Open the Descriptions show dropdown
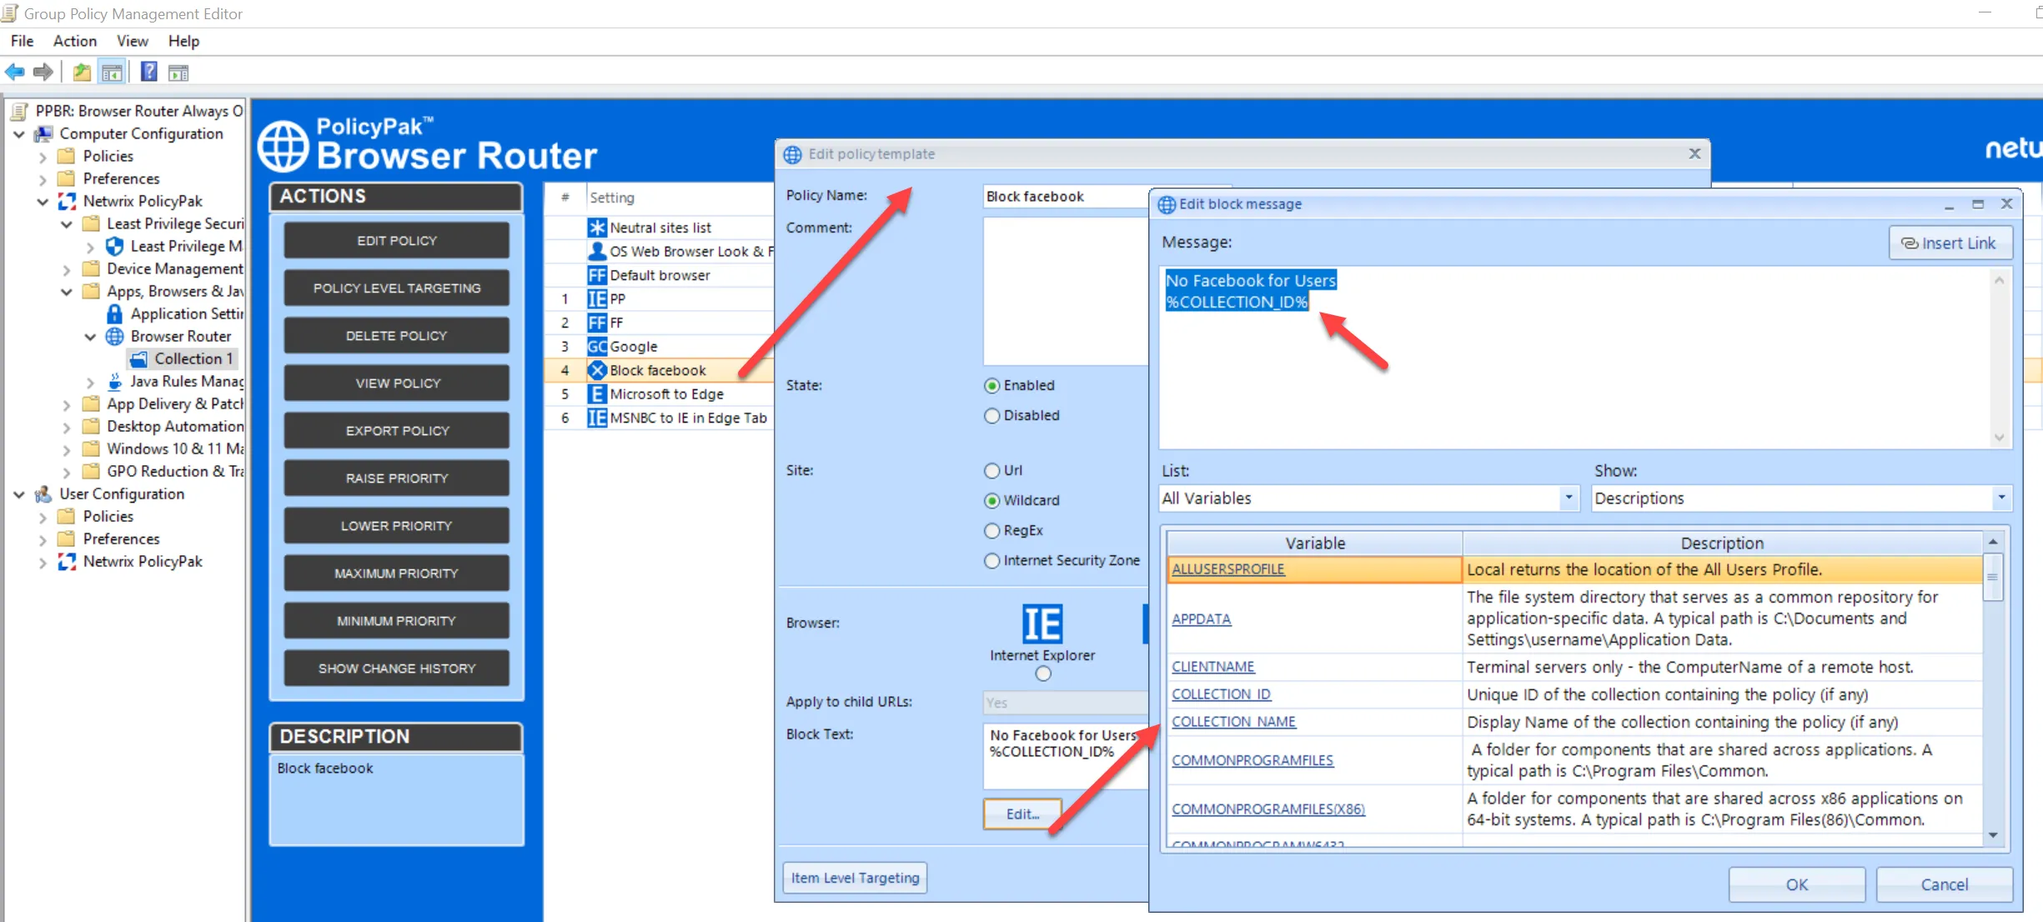The width and height of the screenshot is (2043, 922). [x=2000, y=498]
